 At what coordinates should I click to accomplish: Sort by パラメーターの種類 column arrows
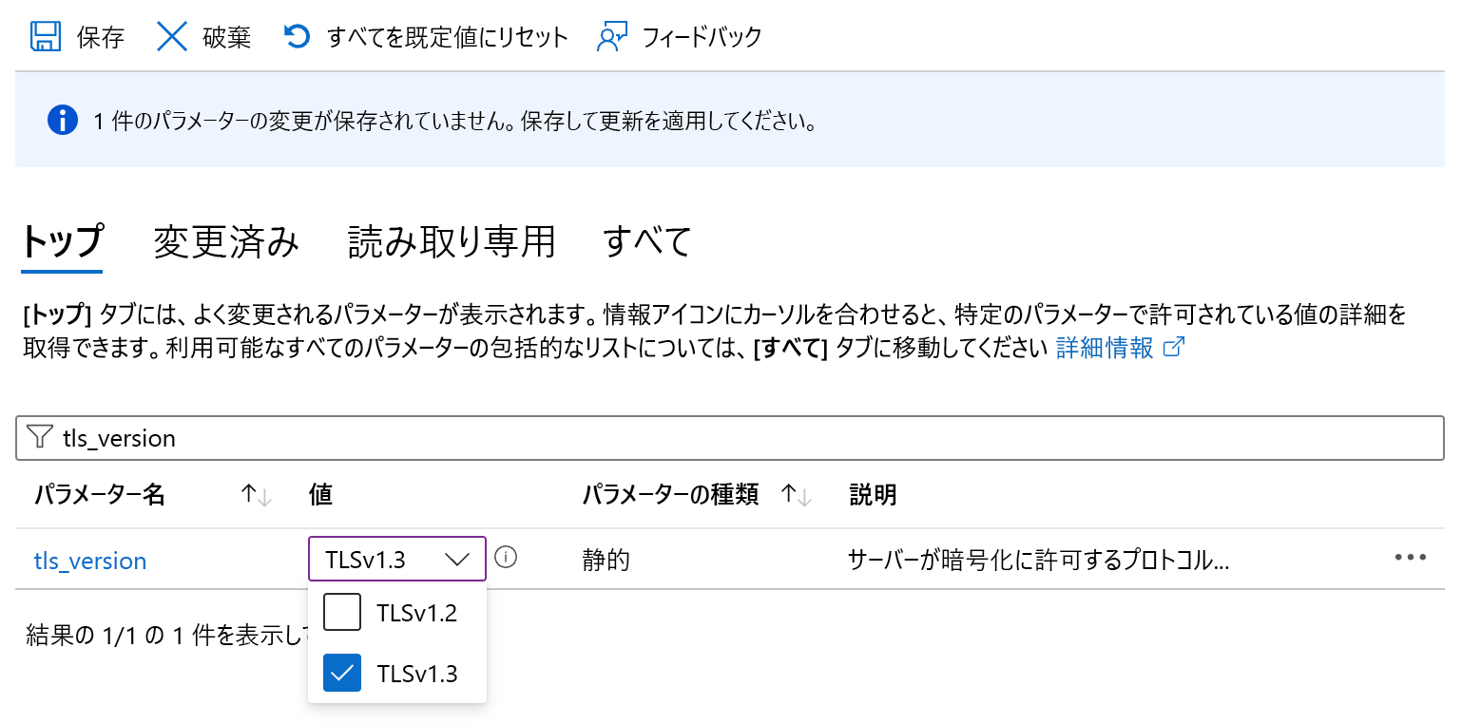(795, 495)
